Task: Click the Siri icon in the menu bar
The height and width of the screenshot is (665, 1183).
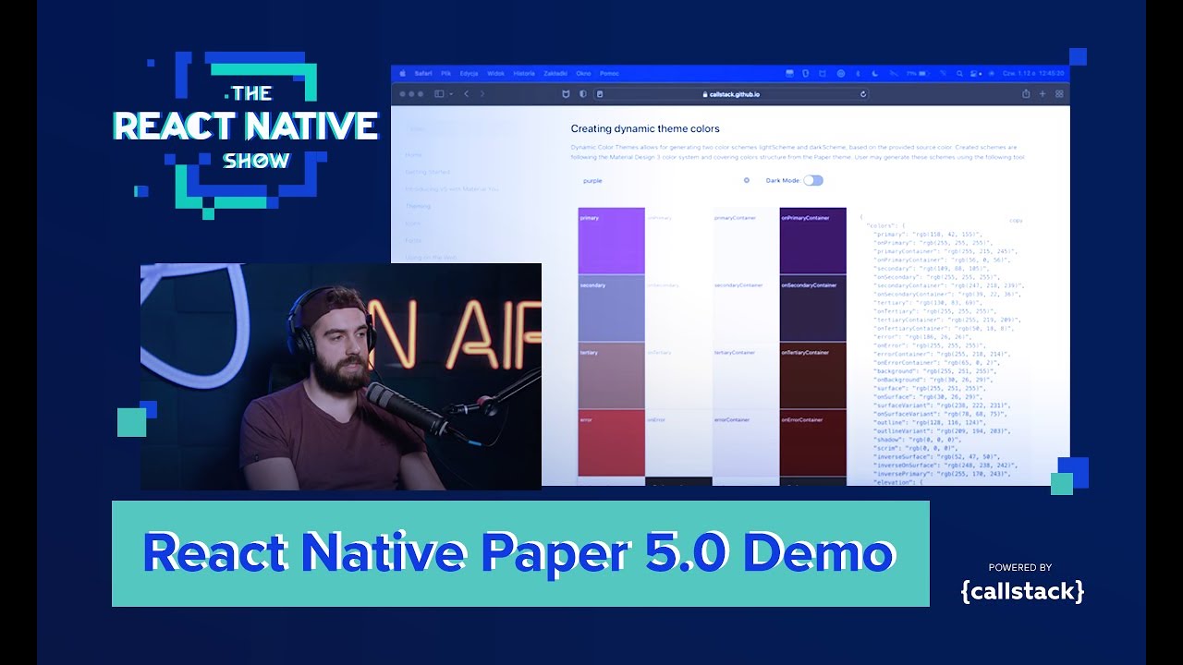Action: 990,73
